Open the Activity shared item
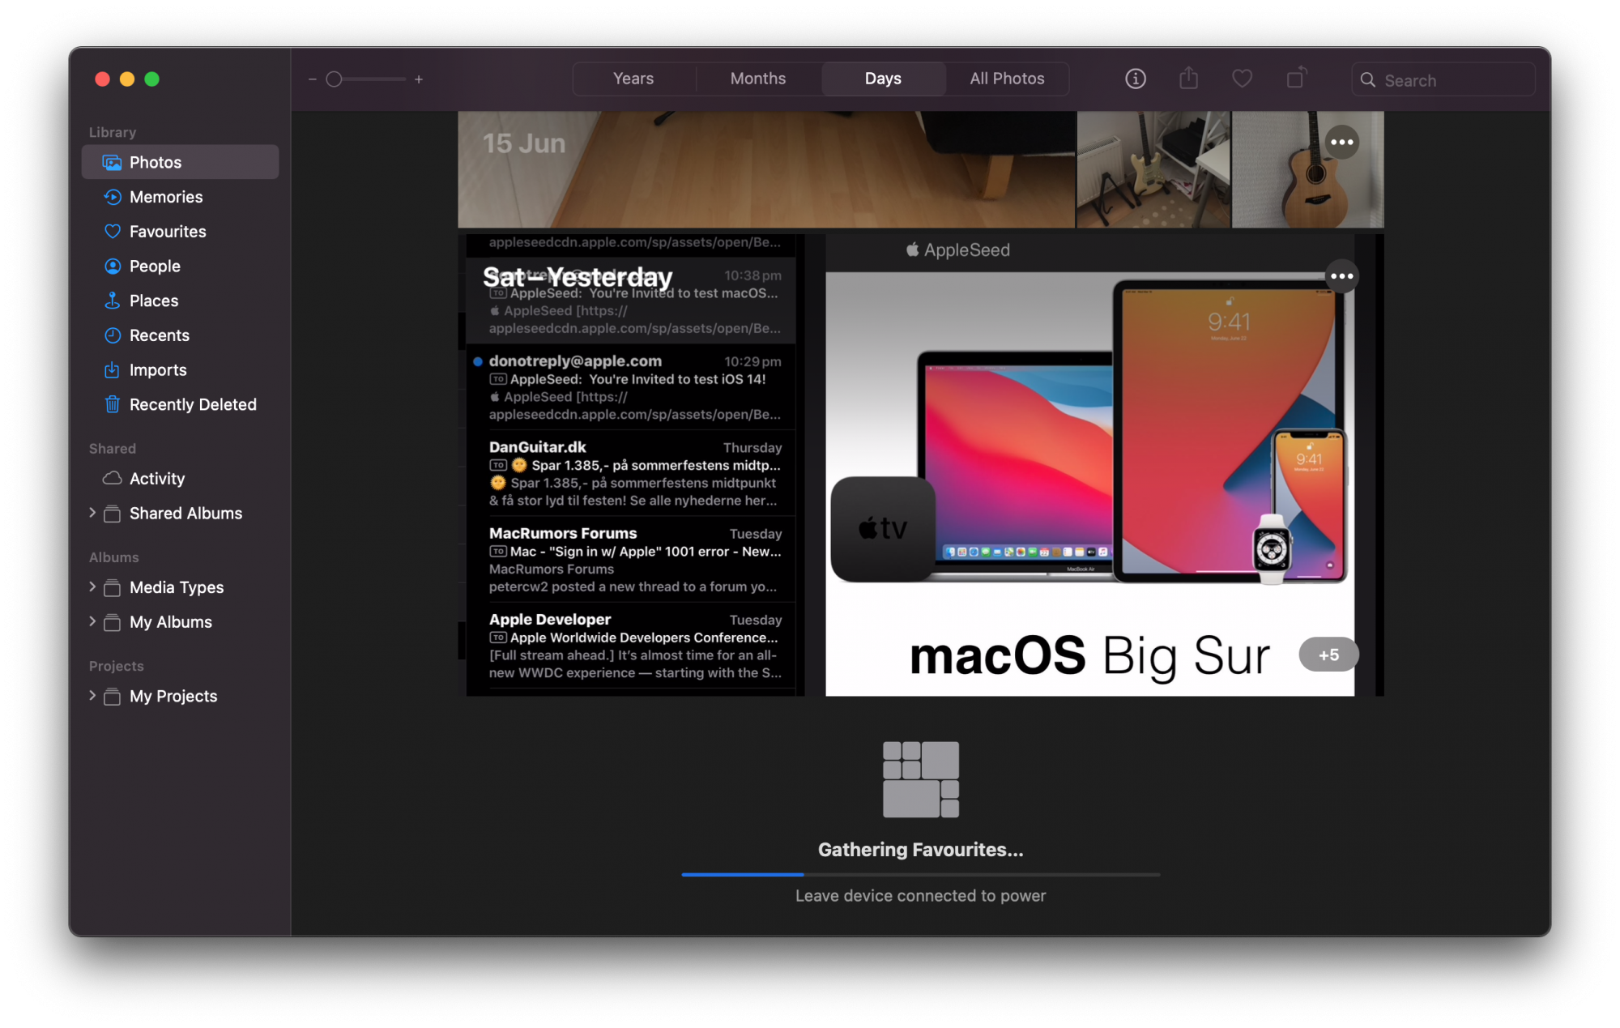 [156, 479]
